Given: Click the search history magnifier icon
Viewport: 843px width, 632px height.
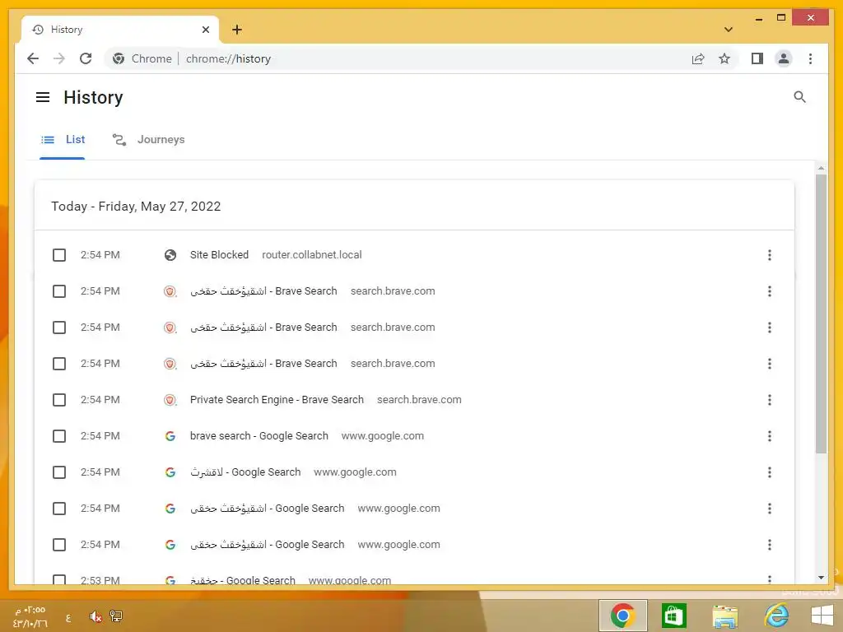Looking at the screenshot, I should [799, 97].
